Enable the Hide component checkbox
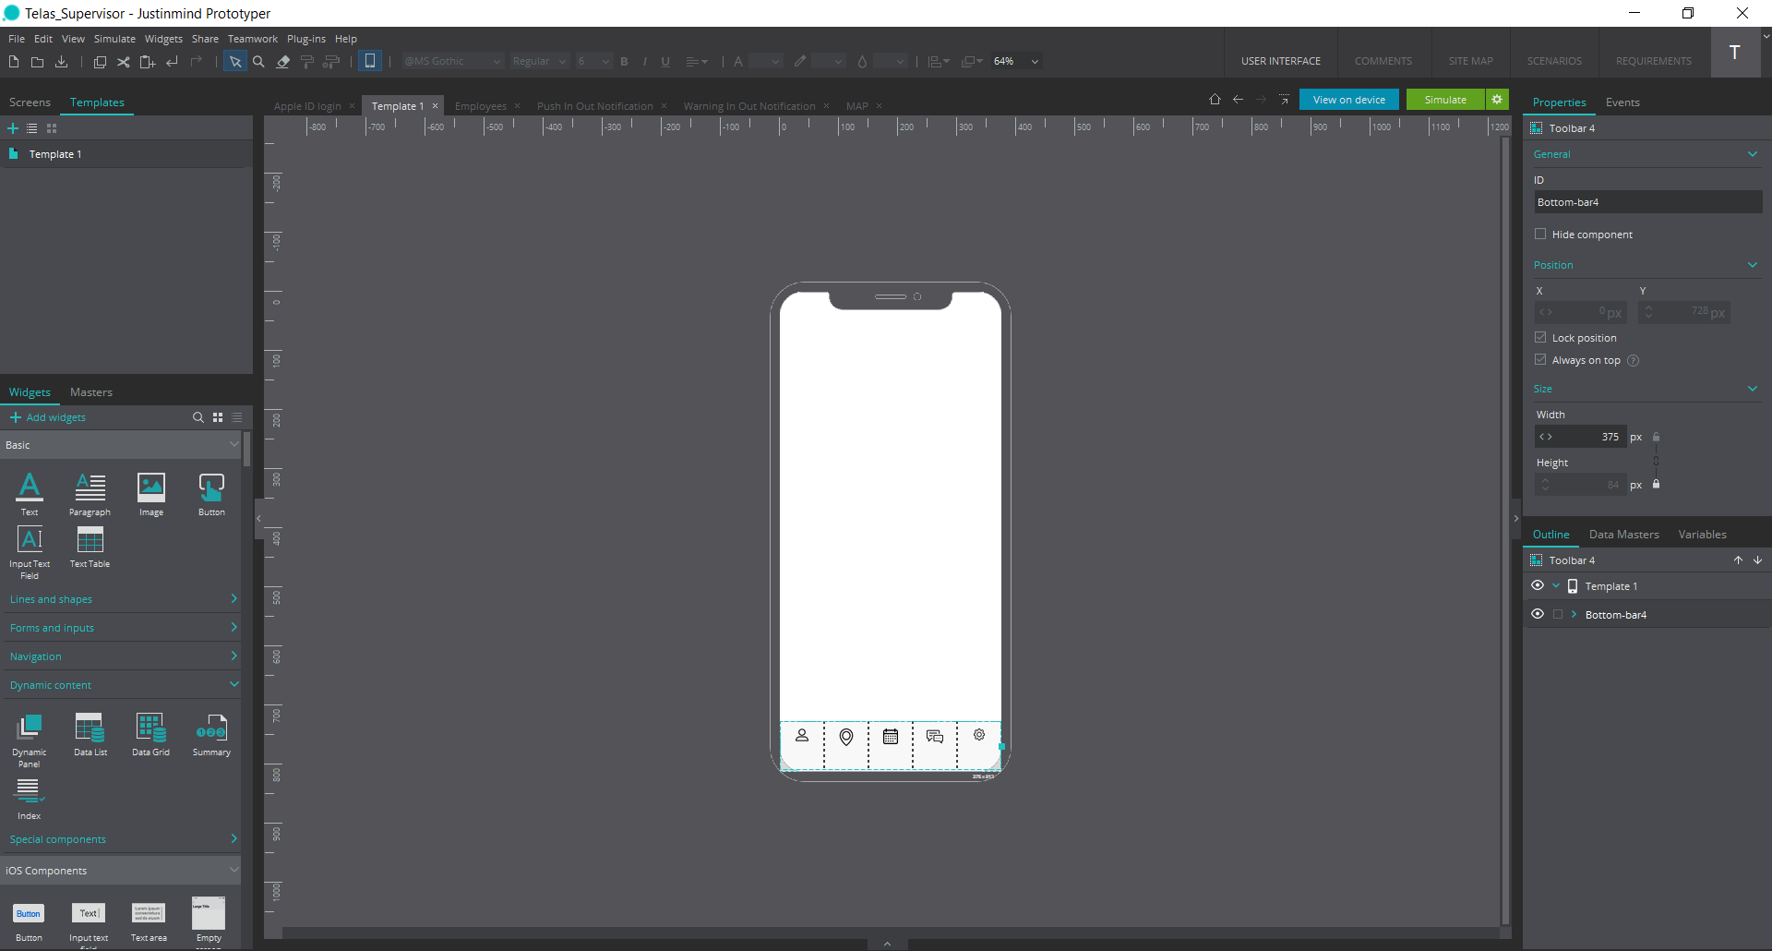This screenshot has height=951, width=1772. click(1540, 235)
